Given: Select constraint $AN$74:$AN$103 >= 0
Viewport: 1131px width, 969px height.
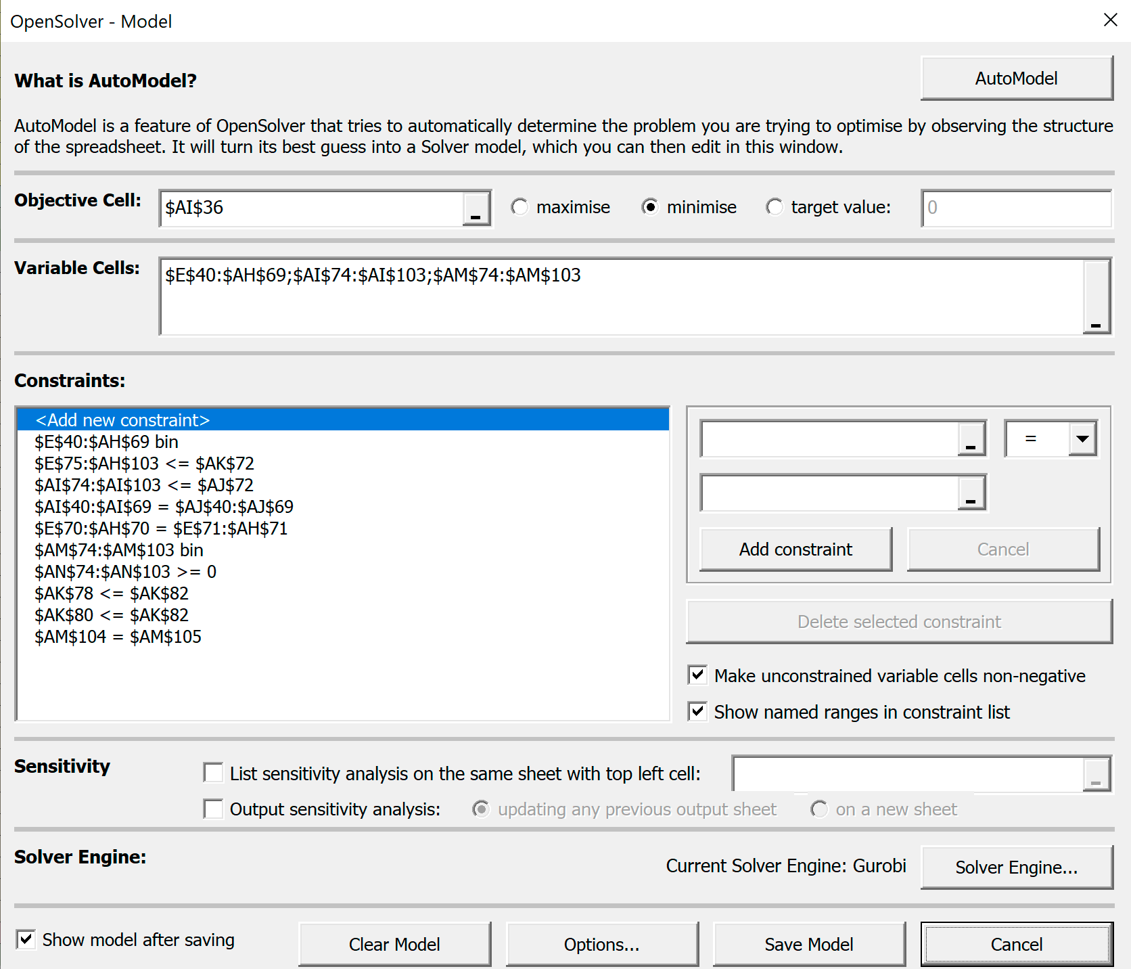Looking at the screenshot, I should pyautogui.click(x=343, y=572).
